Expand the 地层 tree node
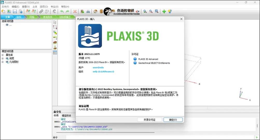The width and height of the screenshot is (260, 140). click(x=3, y=58)
